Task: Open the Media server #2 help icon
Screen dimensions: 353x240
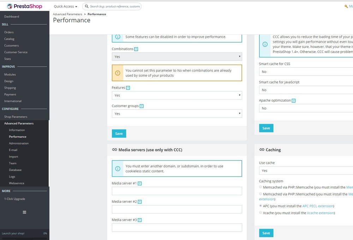Action: pyautogui.click(x=139, y=202)
